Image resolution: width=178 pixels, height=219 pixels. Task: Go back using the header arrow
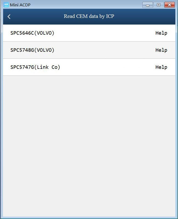pos(9,17)
